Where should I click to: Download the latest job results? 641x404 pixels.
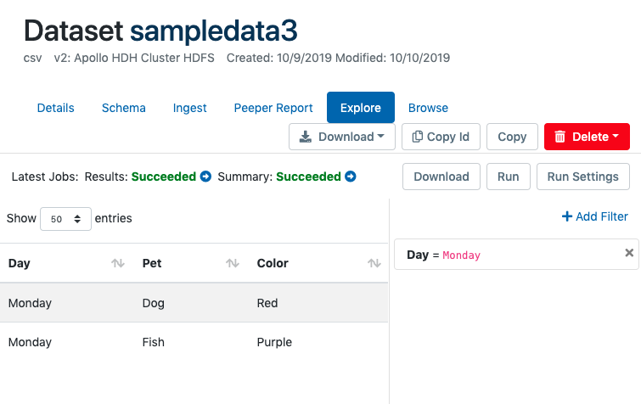(441, 177)
